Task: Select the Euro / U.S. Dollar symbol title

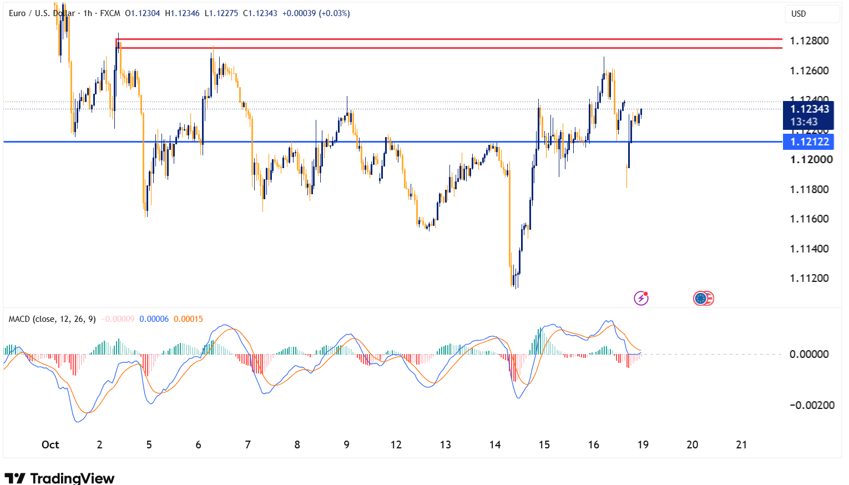Action: click(x=42, y=13)
